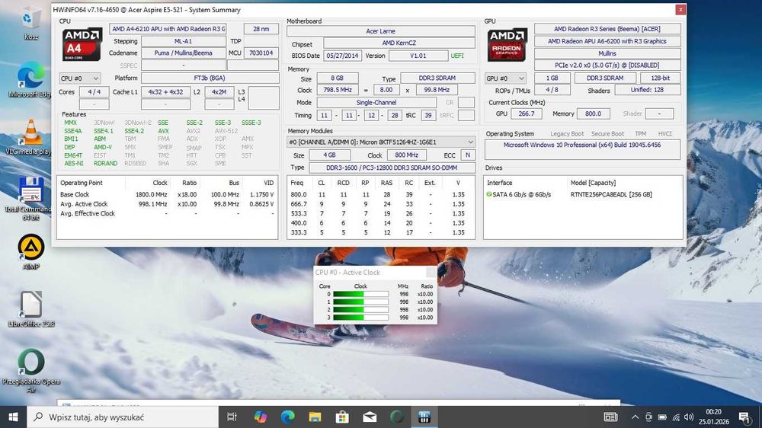
Task: Open the Opera Air taskbar icon
Action: (397, 417)
